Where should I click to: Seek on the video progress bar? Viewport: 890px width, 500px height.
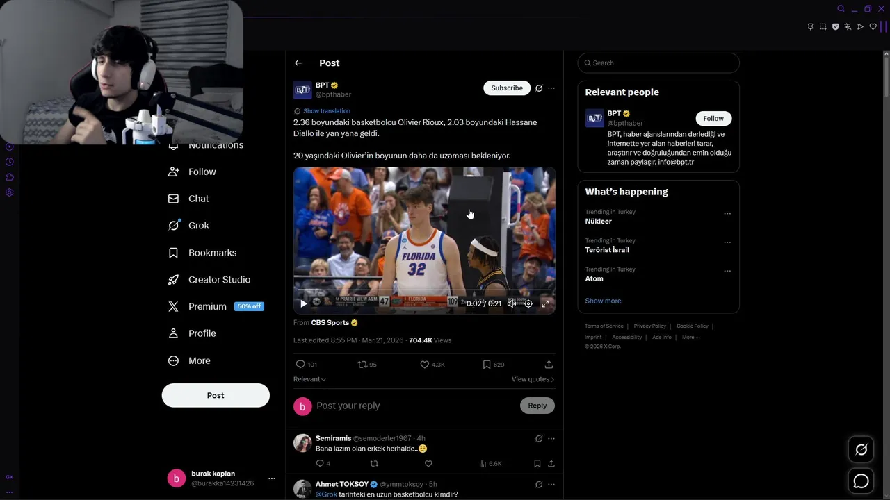click(x=424, y=290)
